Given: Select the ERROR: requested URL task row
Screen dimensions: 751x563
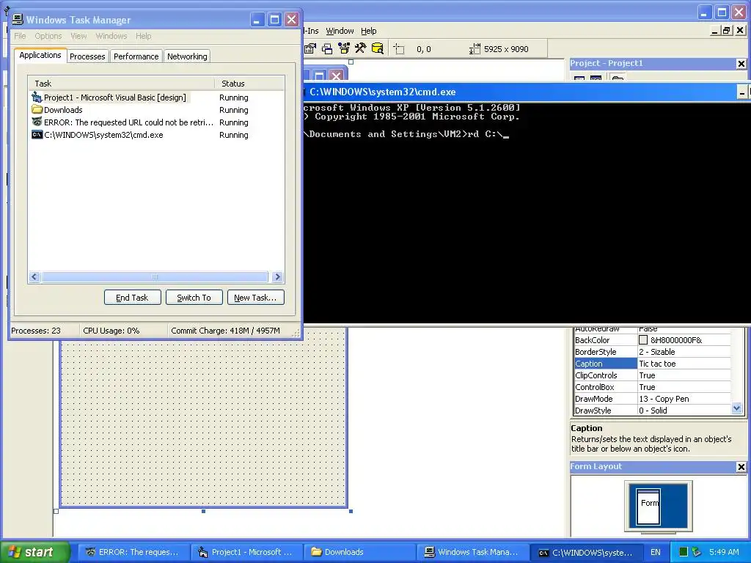Looking at the screenshot, I should click(x=156, y=122).
